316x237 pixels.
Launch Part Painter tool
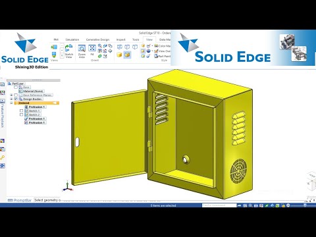coord(163,56)
